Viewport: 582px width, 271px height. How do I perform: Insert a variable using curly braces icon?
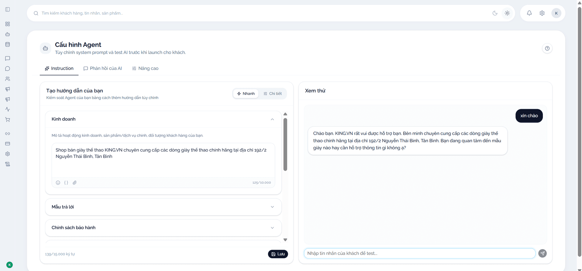click(x=66, y=182)
